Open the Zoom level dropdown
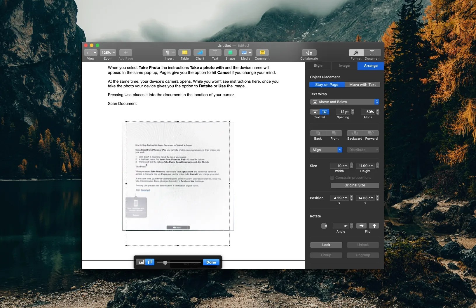Image resolution: width=476 pixels, height=308 pixels. (x=107, y=53)
